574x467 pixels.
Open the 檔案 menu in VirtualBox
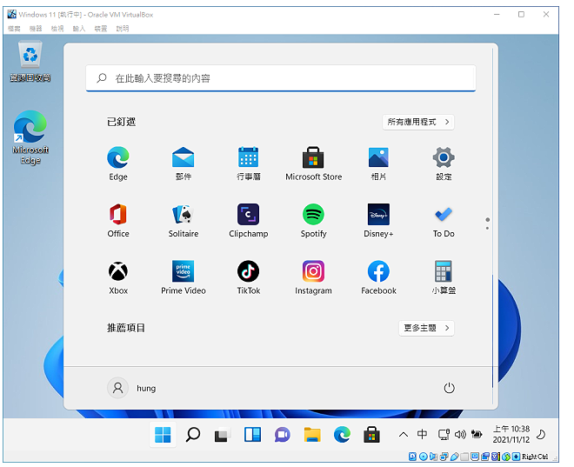coord(14,29)
